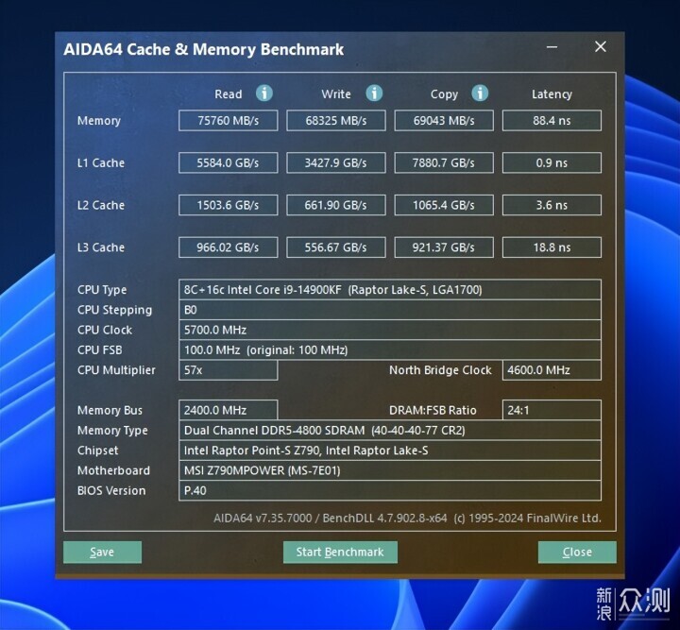Click the BIOS Version field P.40

390,490
